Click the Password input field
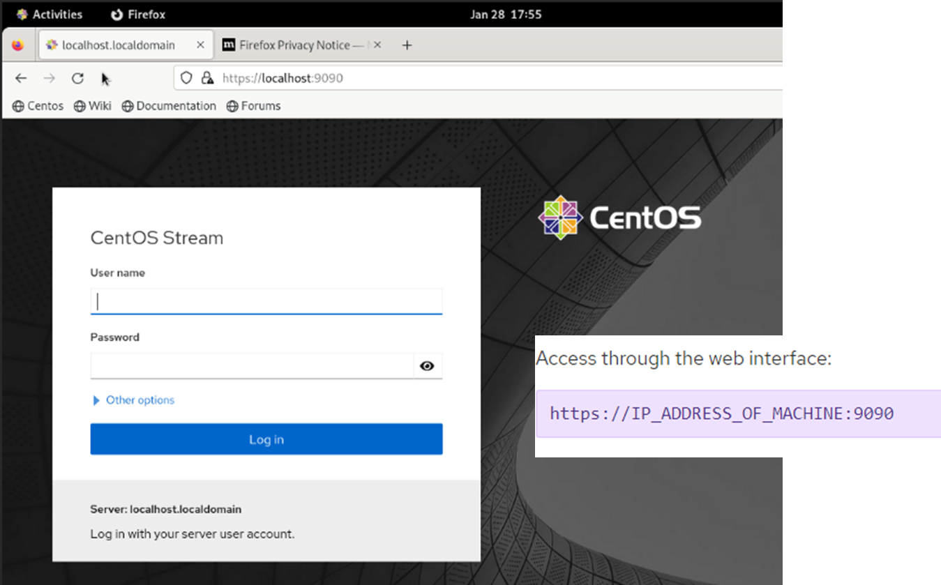Image resolution: width=941 pixels, height=585 pixels. 252,365
